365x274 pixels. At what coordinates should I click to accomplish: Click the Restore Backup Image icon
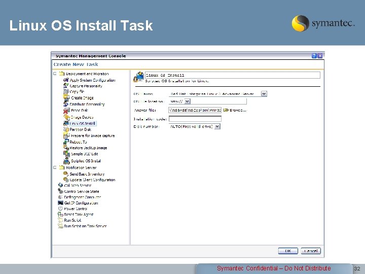pyautogui.click(x=66, y=148)
